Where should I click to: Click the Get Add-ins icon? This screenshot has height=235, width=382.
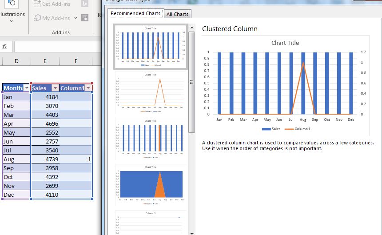[x=37, y=4]
